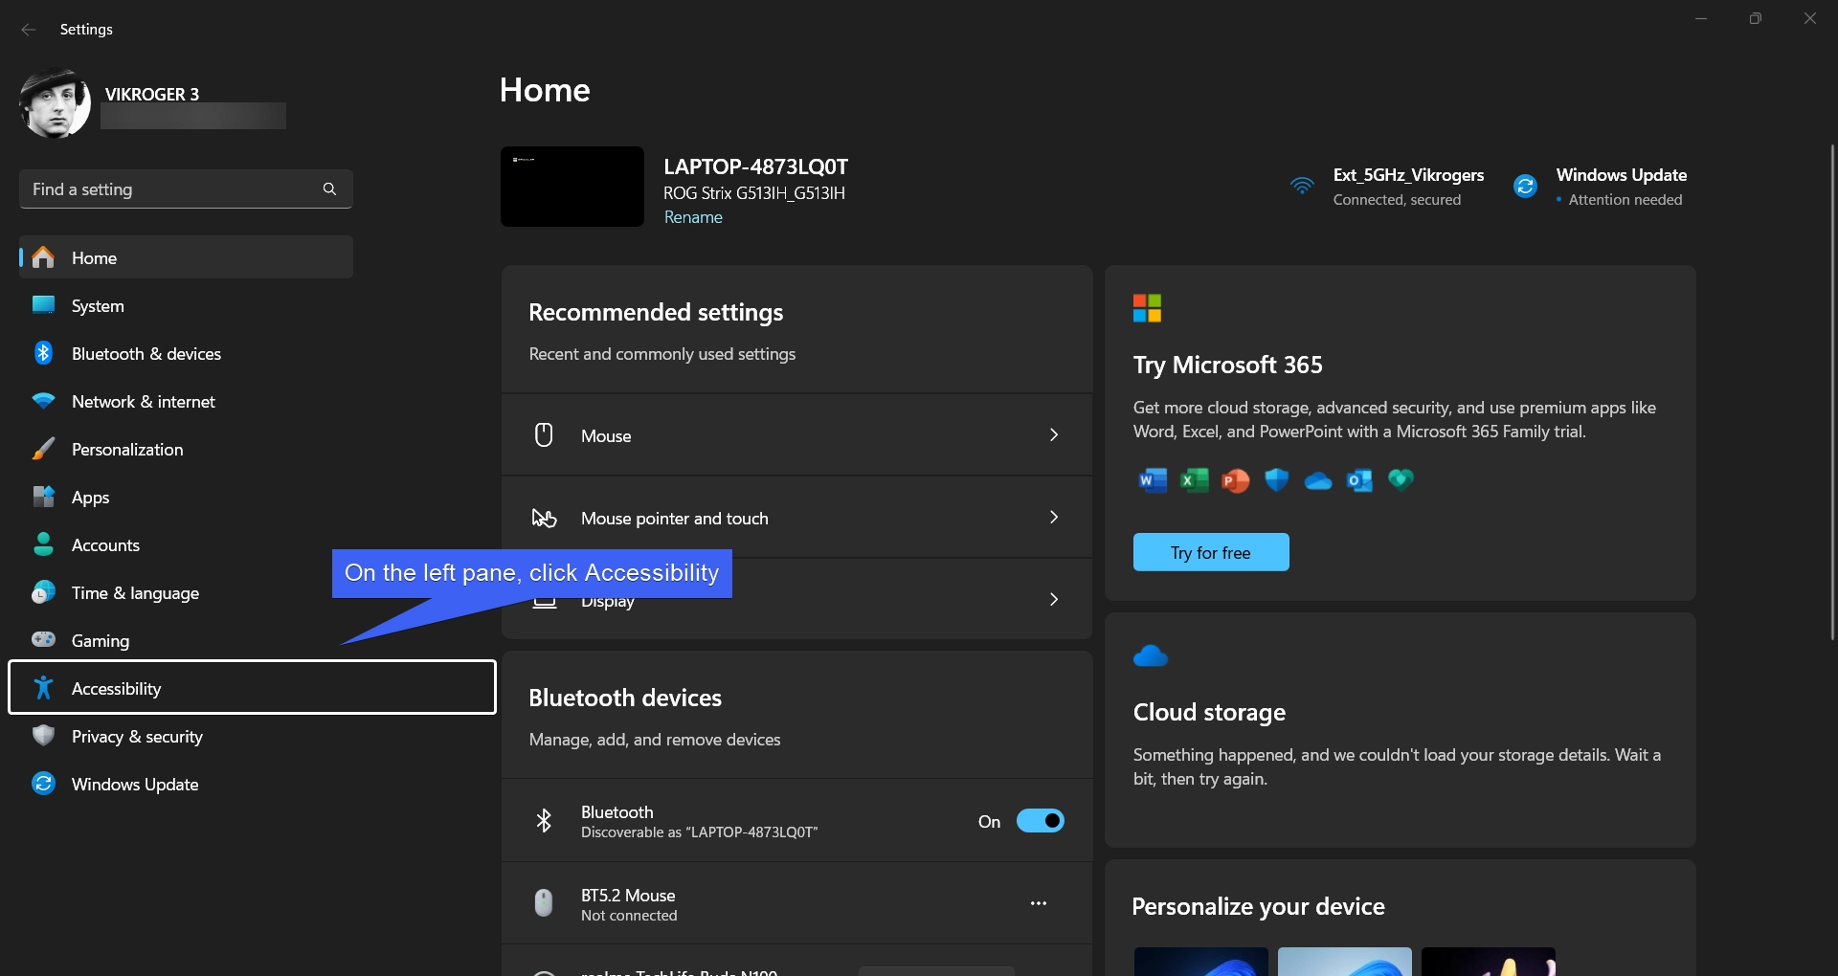Click the PowerPoint icon in Microsoft 365 card
1838x976 pixels.
pos(1235,480)
